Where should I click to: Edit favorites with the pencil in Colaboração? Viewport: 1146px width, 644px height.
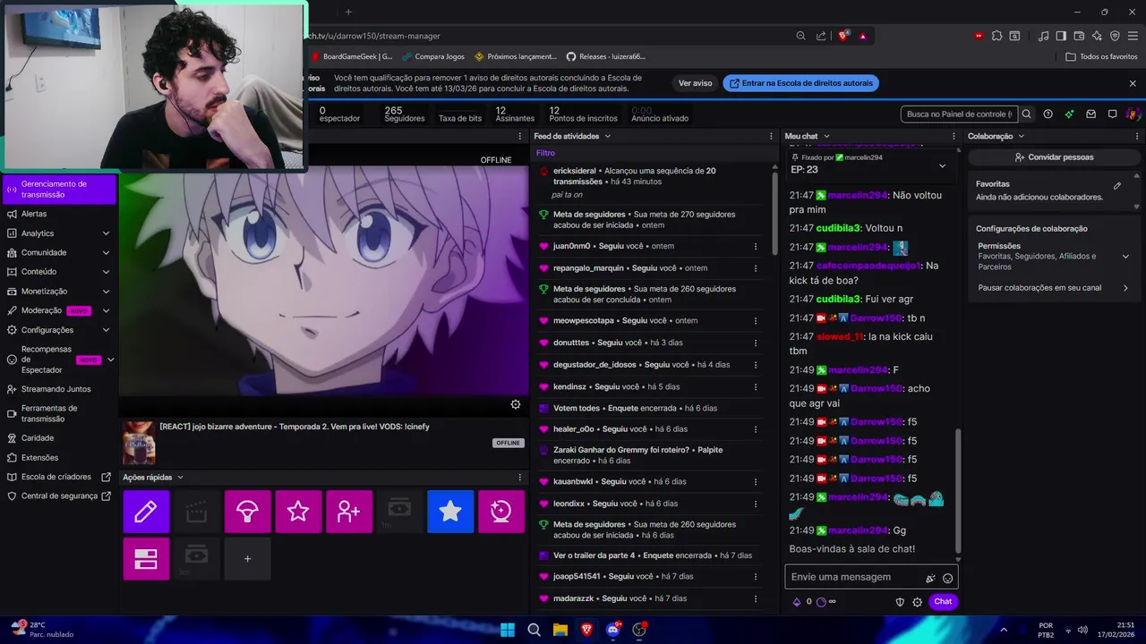1117,186
